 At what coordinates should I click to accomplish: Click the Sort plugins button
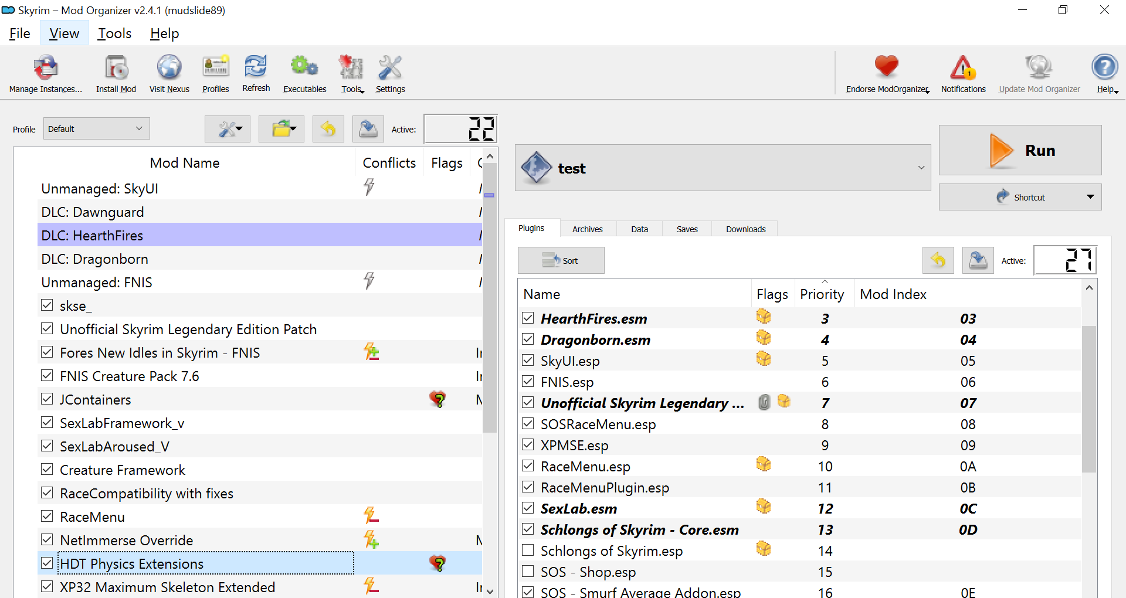click(x=561, y=260)
